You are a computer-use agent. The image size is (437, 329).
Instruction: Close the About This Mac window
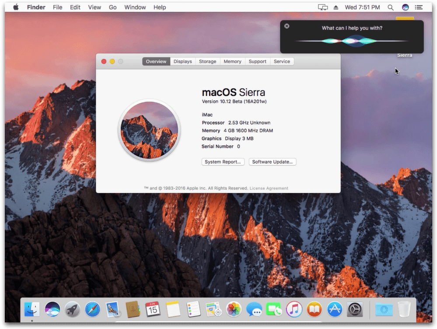[104, 62]
